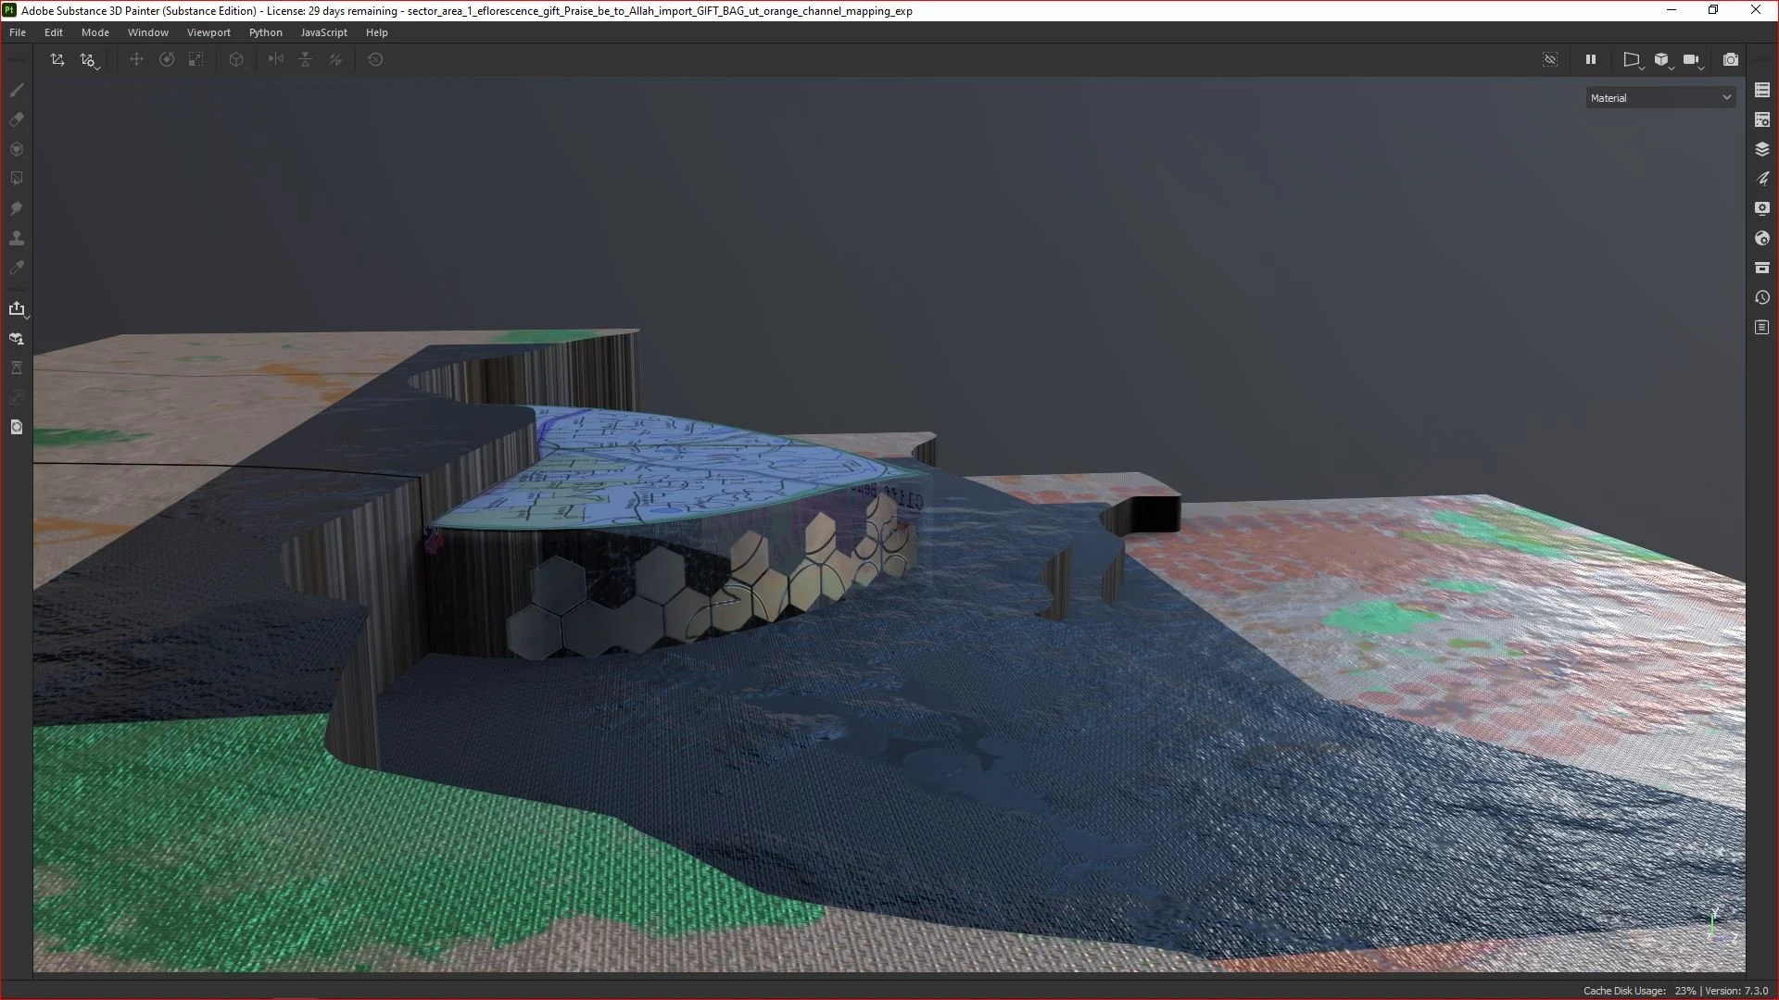Open the Python menu
This screenshot has height=1000, width=1779.
(265, 32)
